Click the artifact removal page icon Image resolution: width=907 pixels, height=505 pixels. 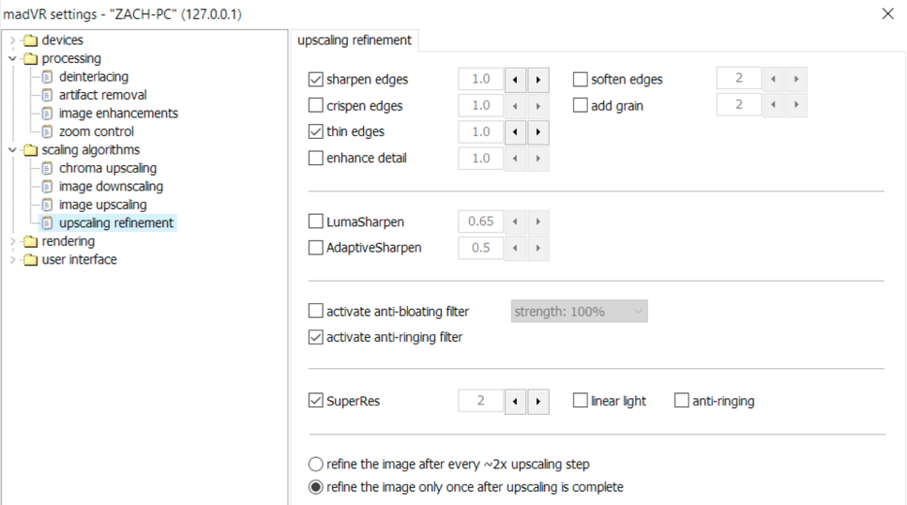47,95
